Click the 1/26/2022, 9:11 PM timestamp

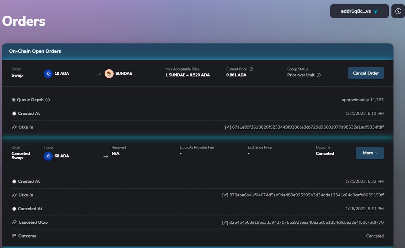pos(364,209)
